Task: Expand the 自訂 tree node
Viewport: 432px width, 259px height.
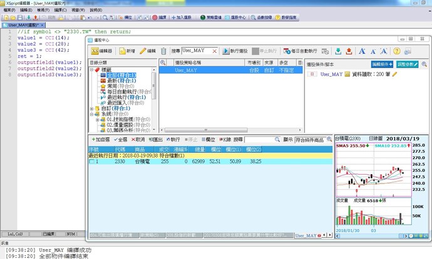Action: (92, 109)
